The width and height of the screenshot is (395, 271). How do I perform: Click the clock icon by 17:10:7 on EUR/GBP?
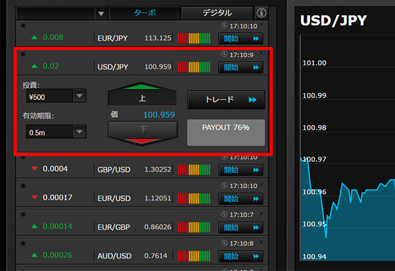point(224,214)
